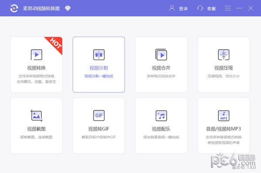Open the hamburger menu

pyautogui.click(x=228, y=8)
